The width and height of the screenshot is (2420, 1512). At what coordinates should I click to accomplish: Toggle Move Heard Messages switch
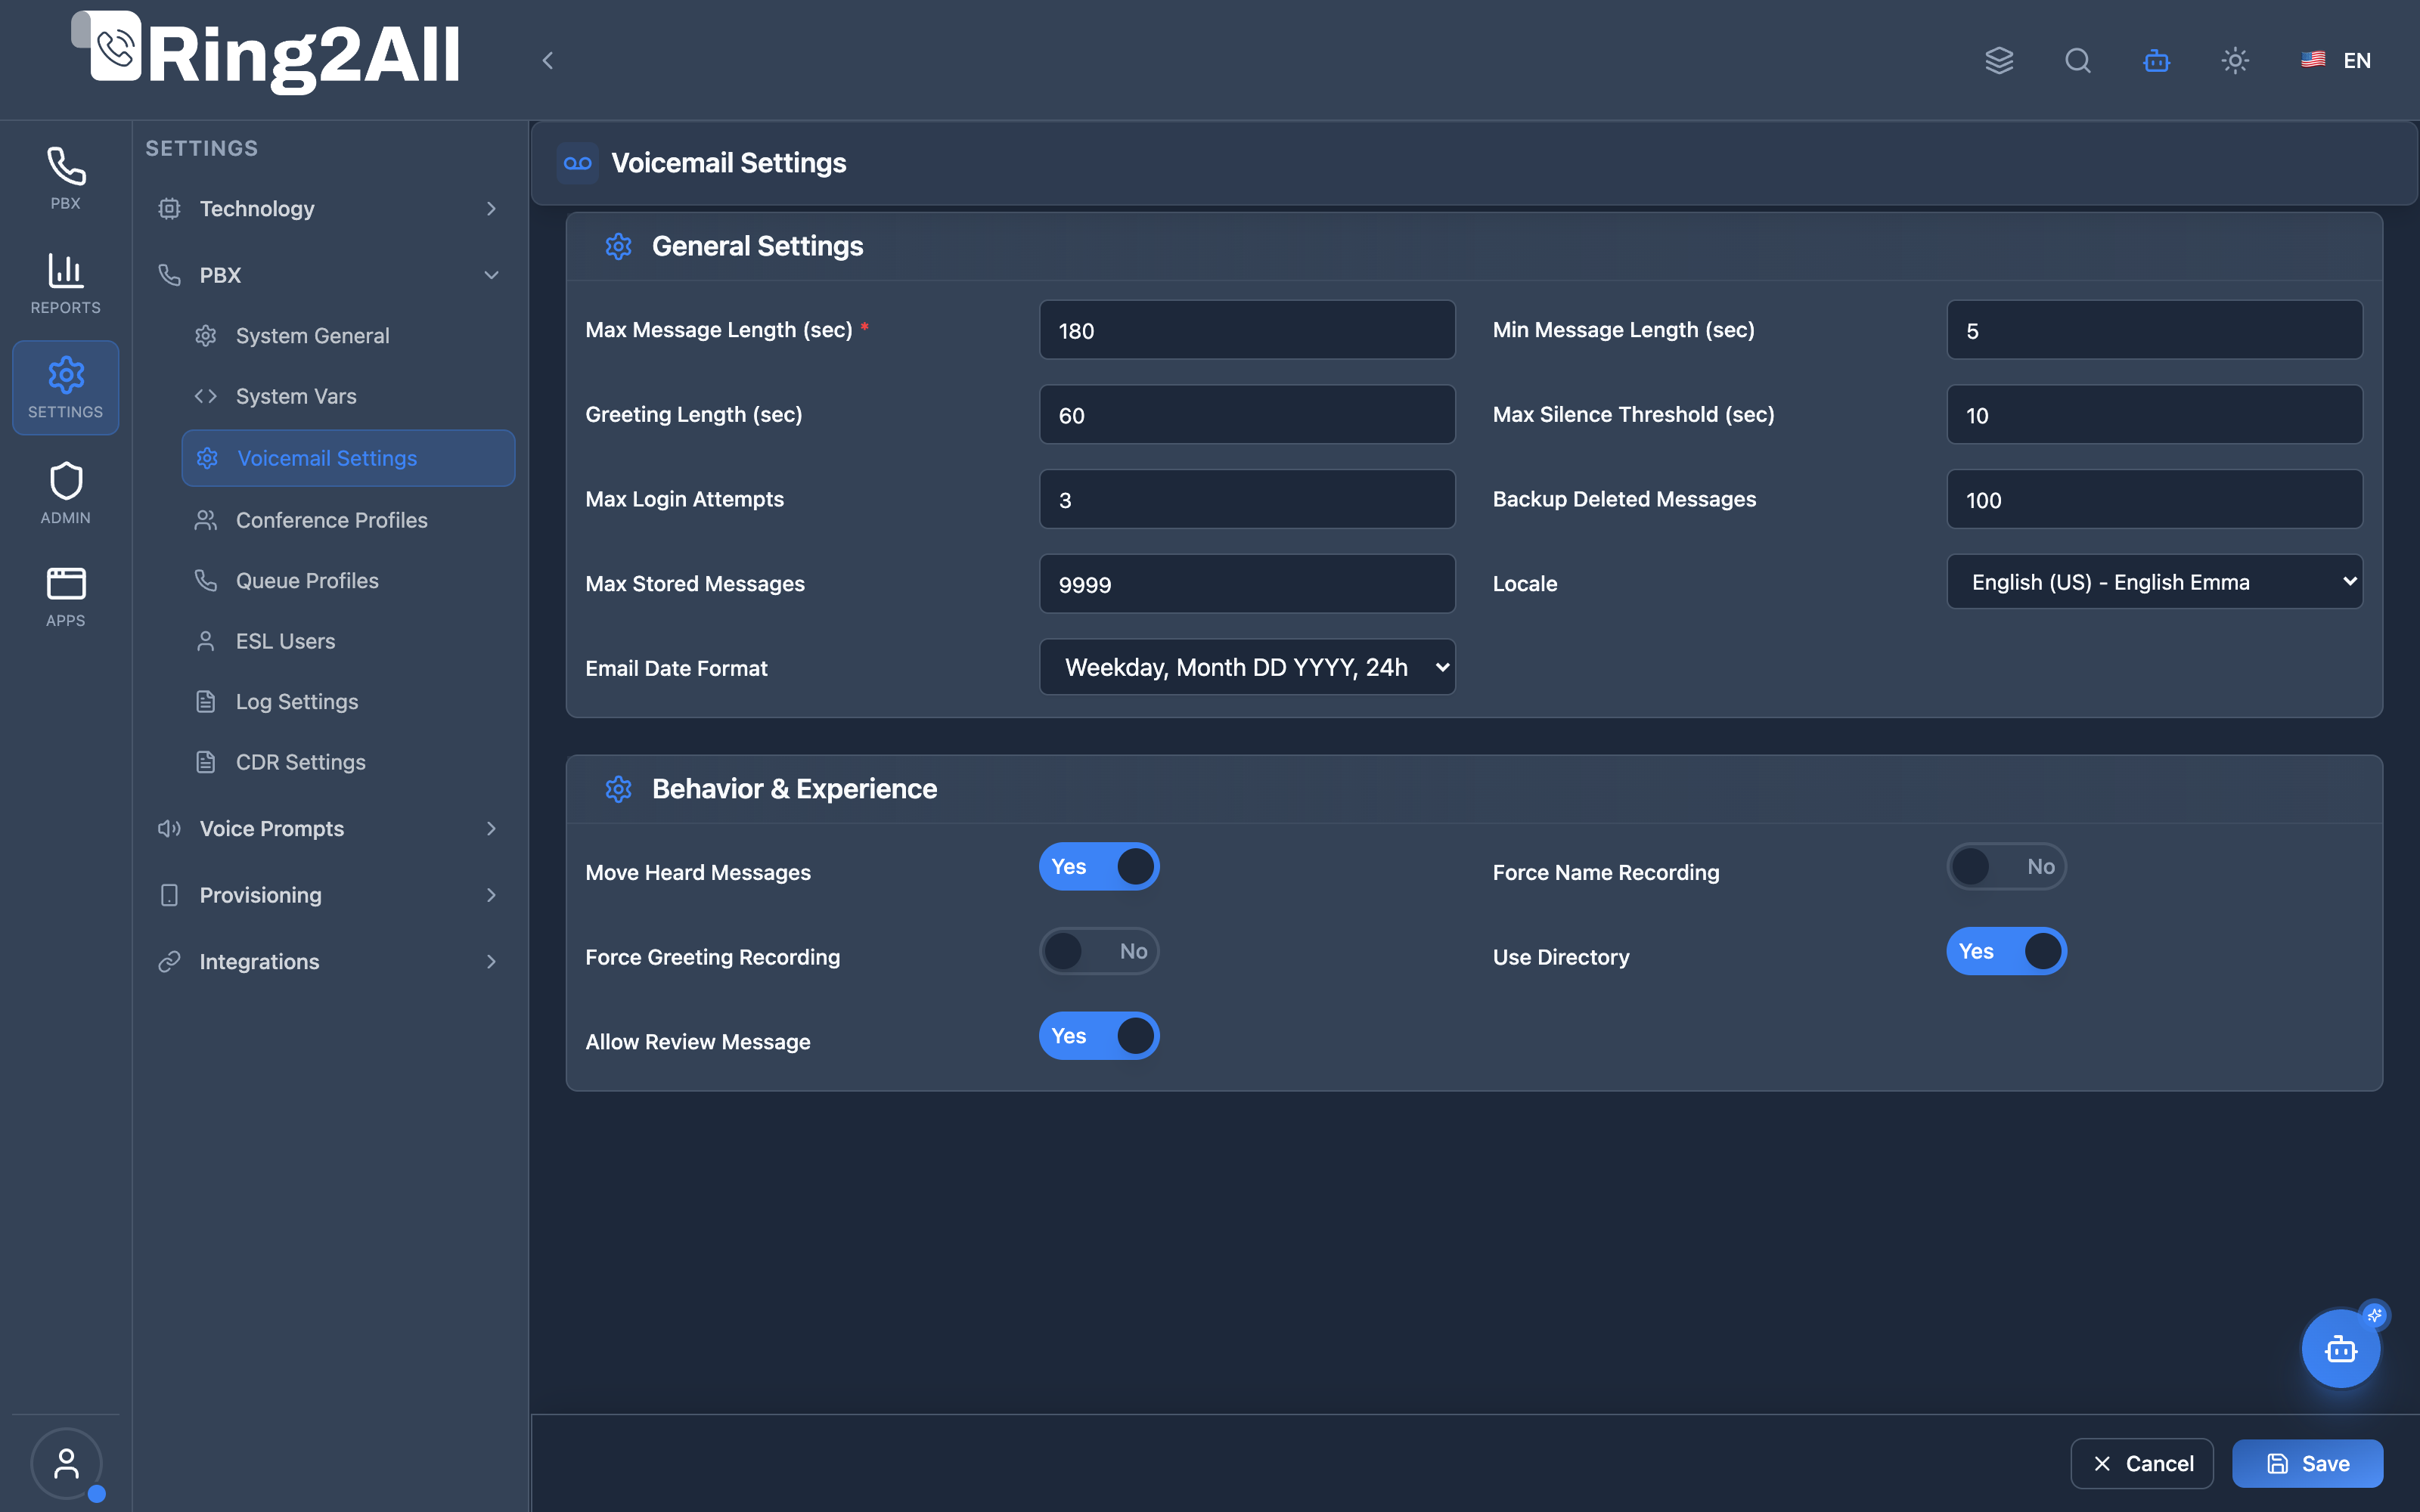(x=1099, y=867)
